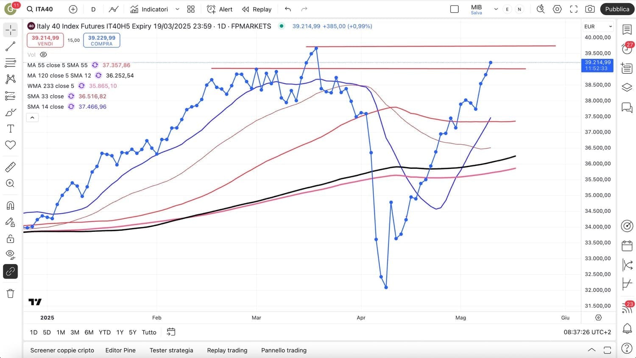Enter fullscreen mode
636x358 pixels.
click(574, 9)
